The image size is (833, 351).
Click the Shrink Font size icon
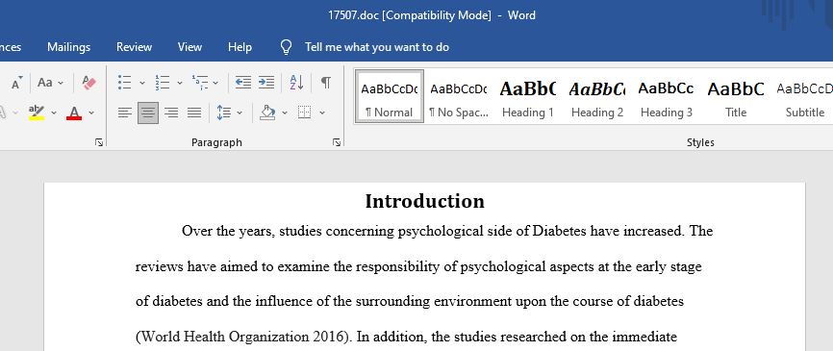point(17,83)
